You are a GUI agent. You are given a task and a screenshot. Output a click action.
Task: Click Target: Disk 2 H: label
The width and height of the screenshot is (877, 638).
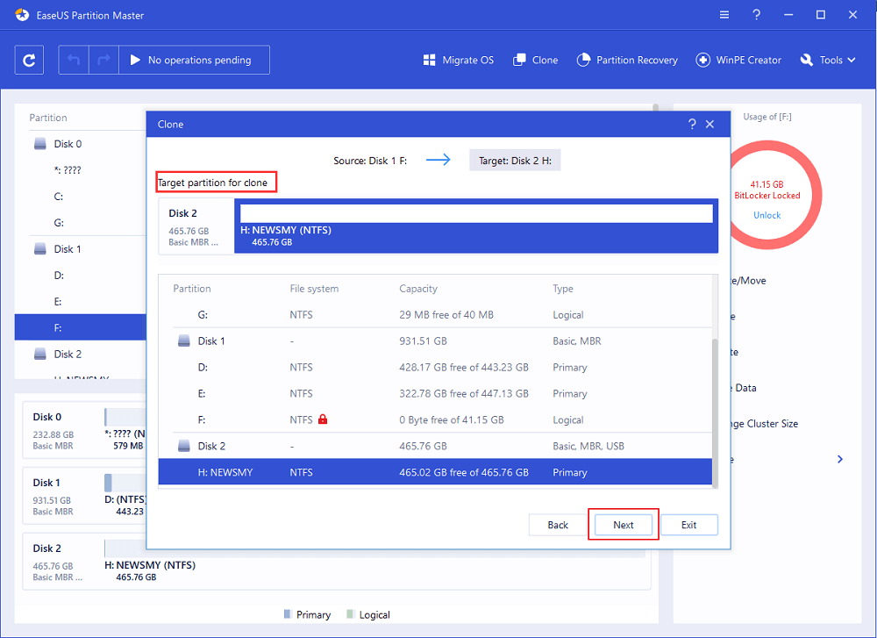515,161
